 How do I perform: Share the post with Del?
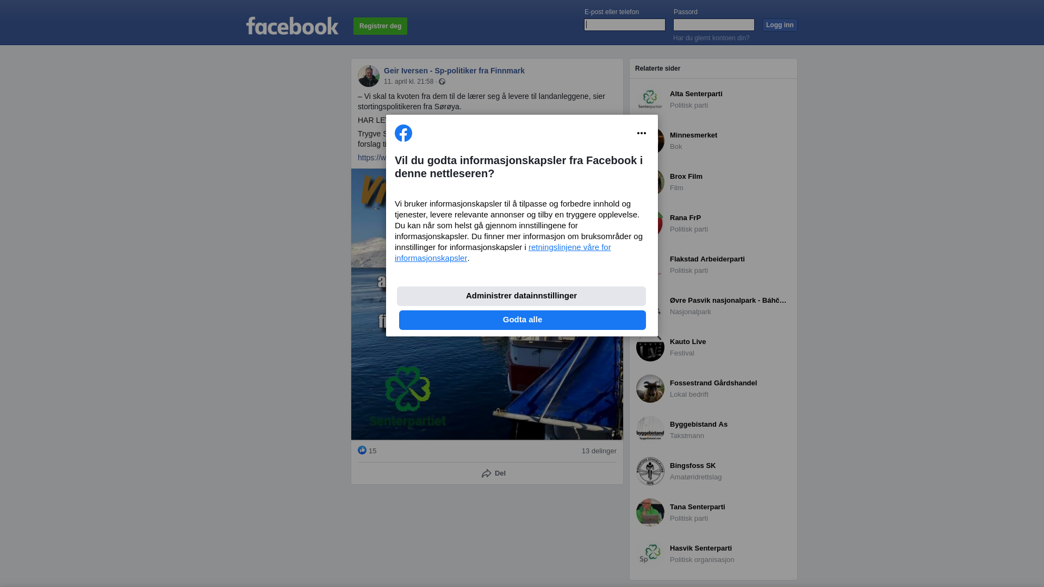(494, 473)
